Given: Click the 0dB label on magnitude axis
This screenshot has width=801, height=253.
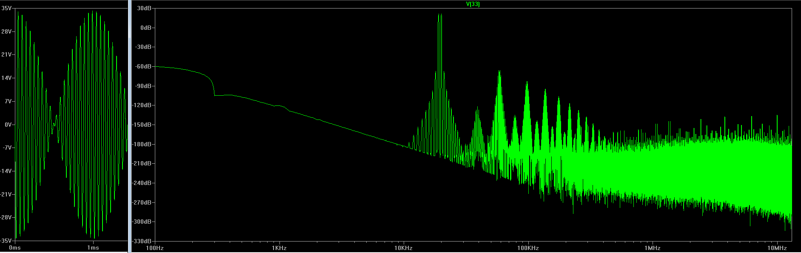Looking at the screenshot, I should pyautogui.click(x=146, y=28).
